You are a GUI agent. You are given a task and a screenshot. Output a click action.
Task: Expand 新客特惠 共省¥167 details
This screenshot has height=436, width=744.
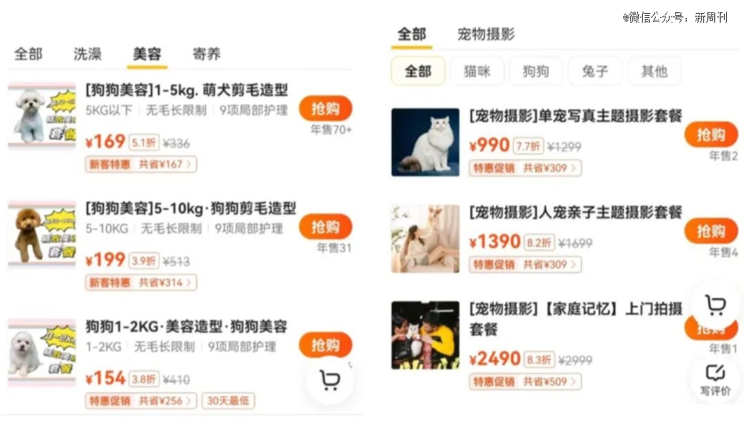(x=141, y=164)
